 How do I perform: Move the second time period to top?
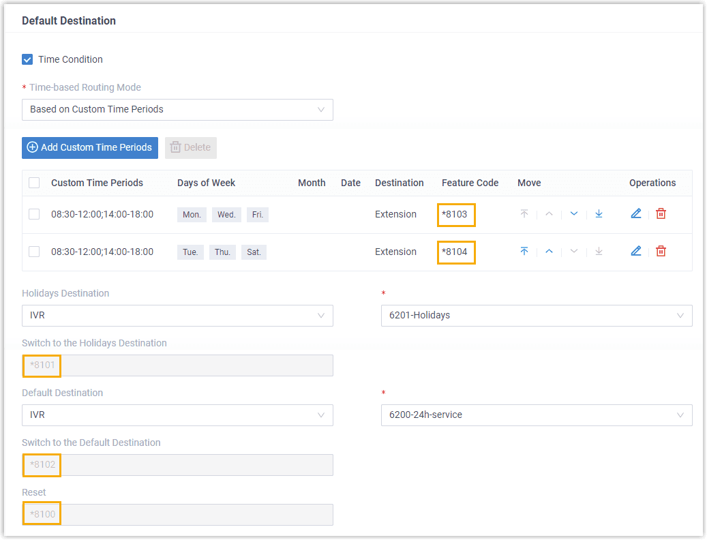524,251
